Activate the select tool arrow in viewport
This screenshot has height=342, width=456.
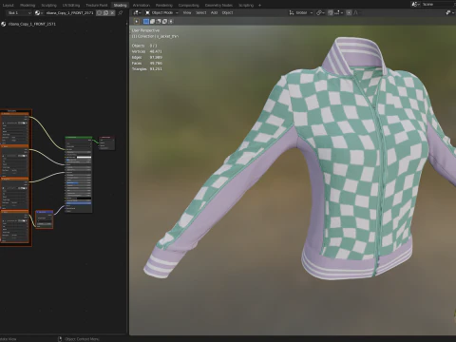click(x=137, y=22)
